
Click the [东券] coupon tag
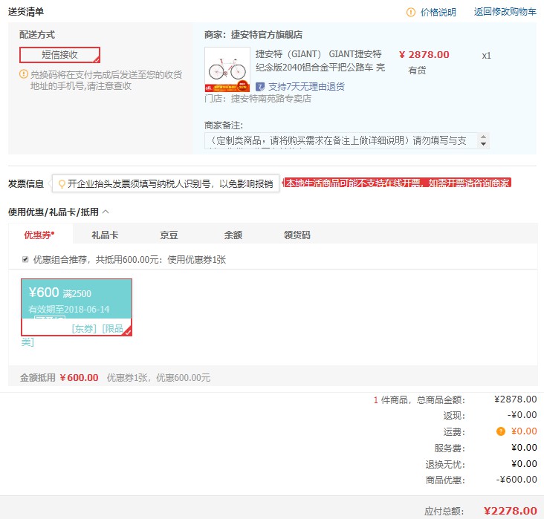click(84, 328)
